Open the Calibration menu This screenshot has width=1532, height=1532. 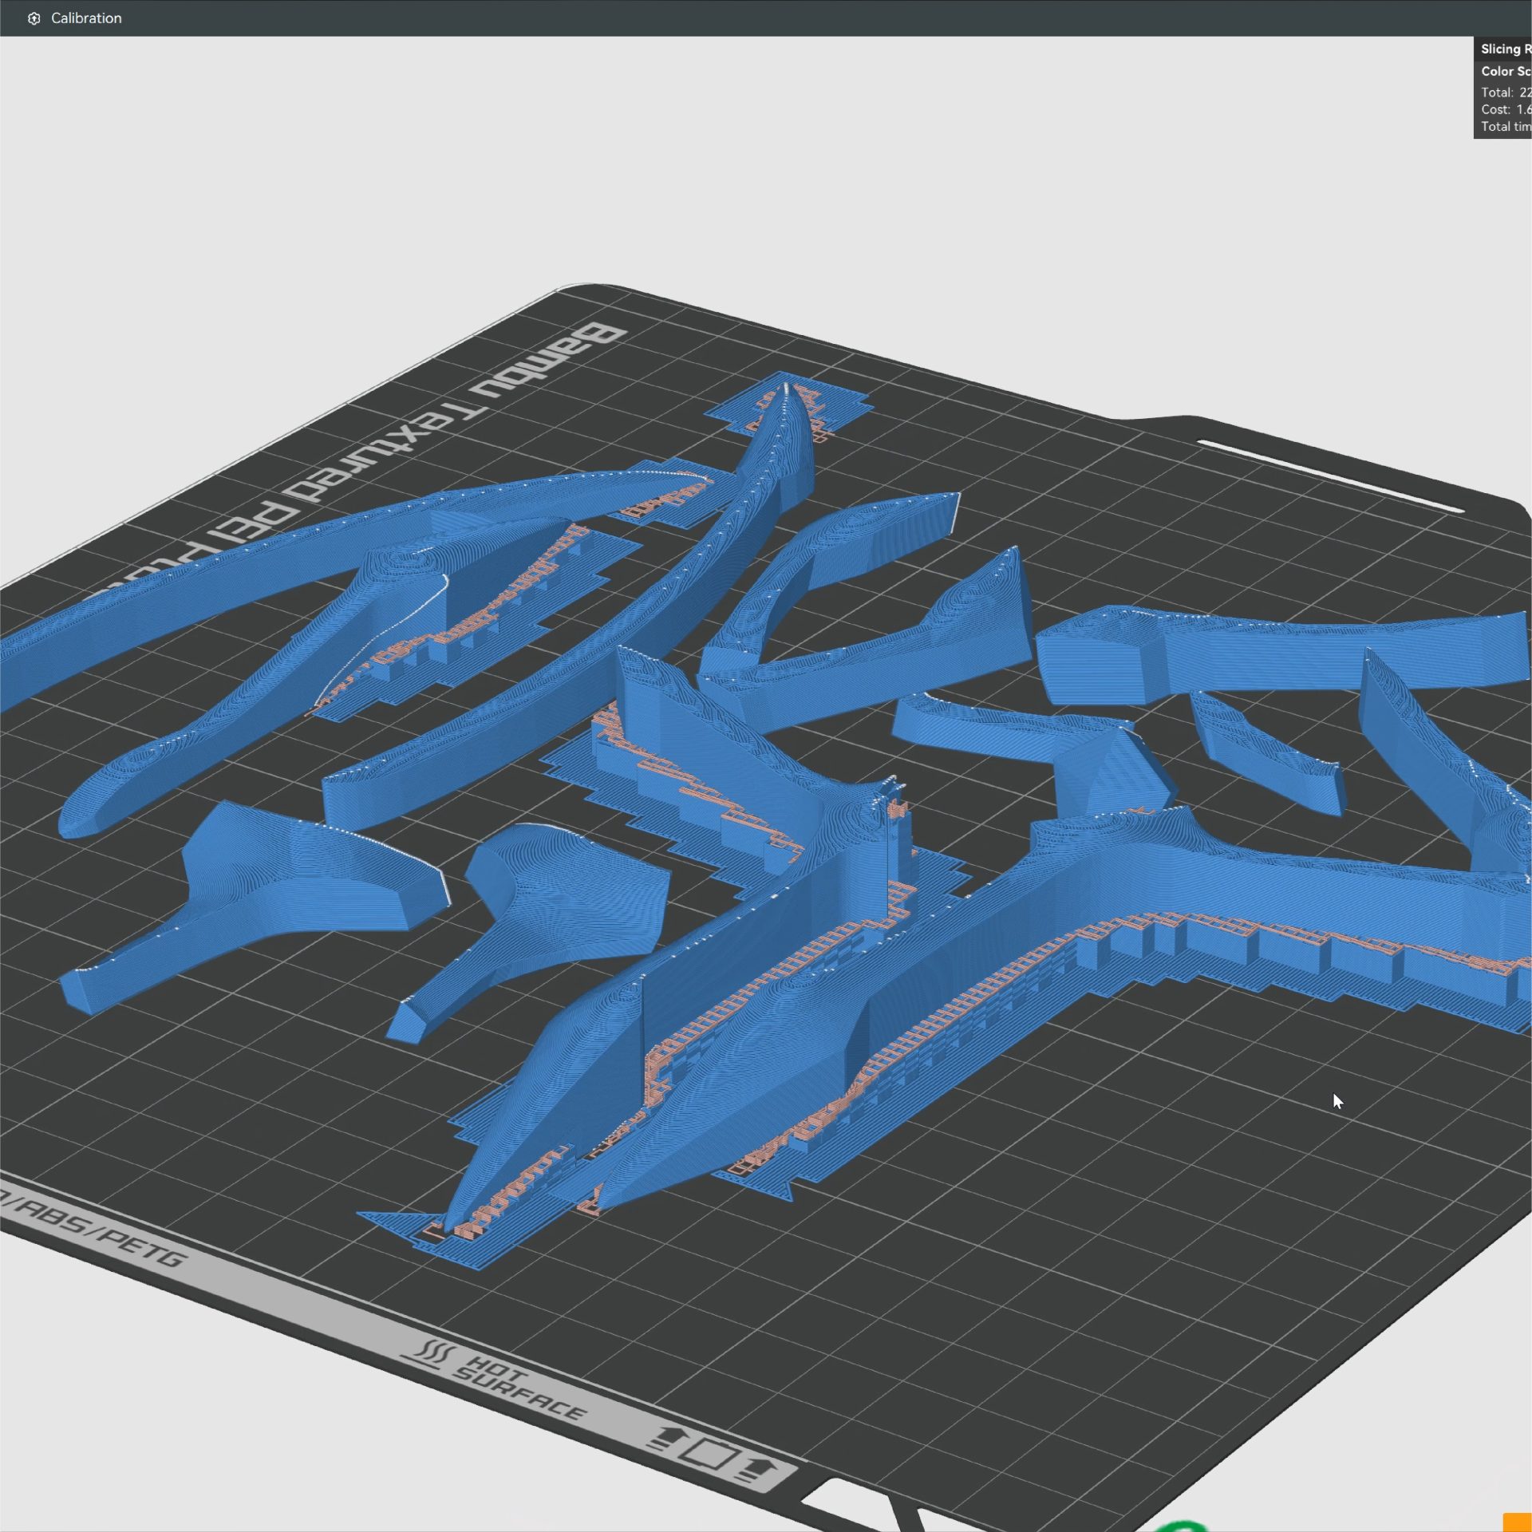85,18
